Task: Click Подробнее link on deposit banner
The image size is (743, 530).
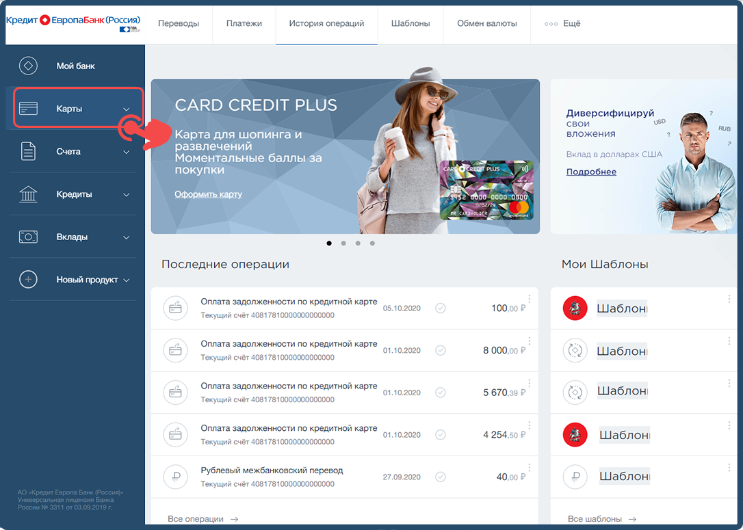Action: pos(591,172)
